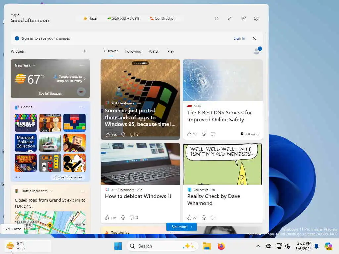
Task: Open S&P 500 stock chip
Action: click(x=123, y=19)
